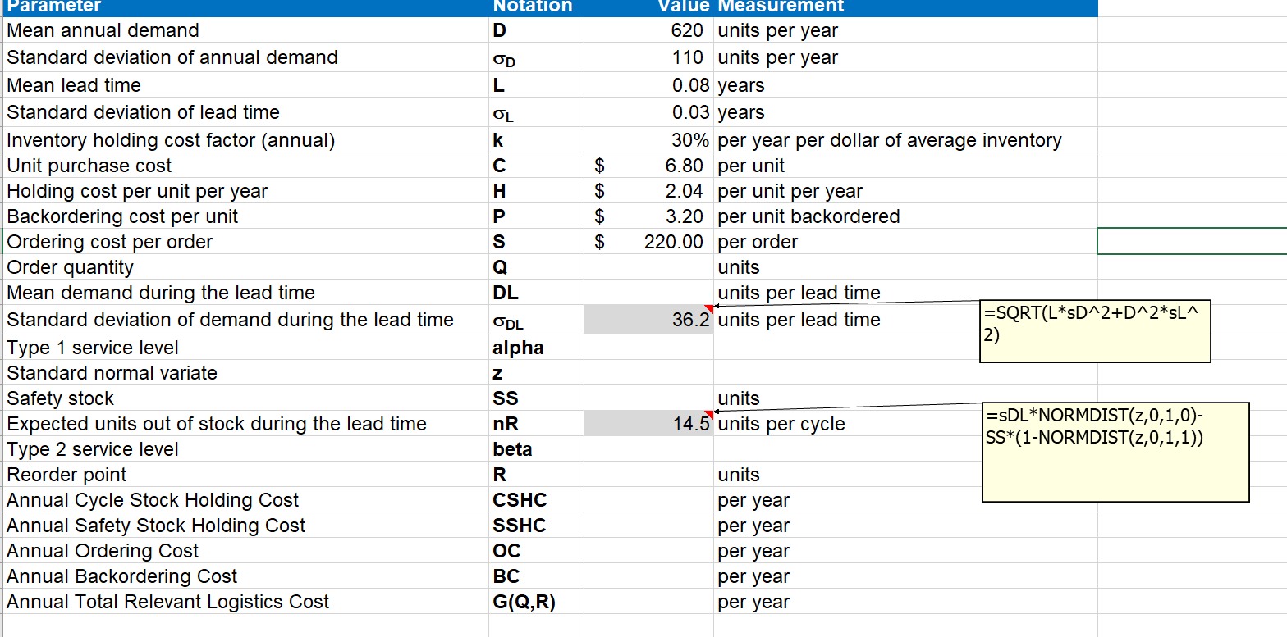This screenshot has height=637, width=1287.
Task: Click the unit purchase cost value 6.80
Action: 648,166
